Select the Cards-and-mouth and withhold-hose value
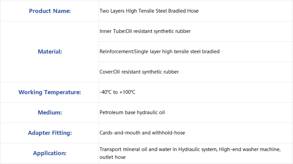 pos(142,133)
